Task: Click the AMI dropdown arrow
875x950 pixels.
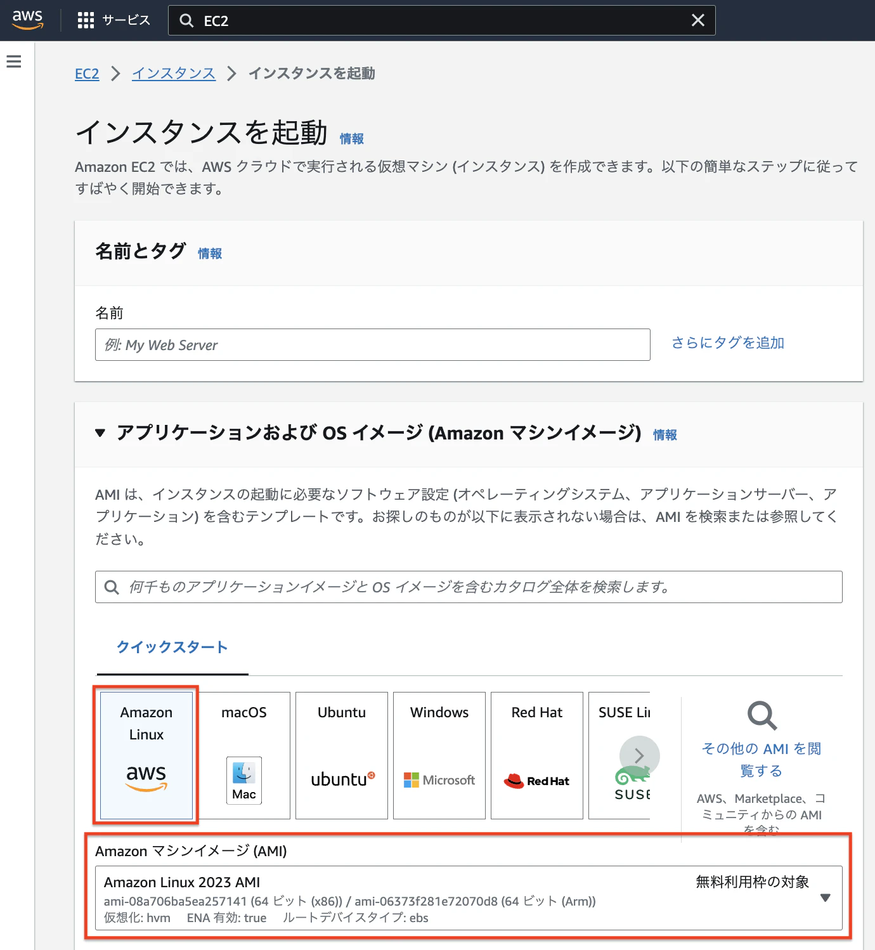Action: point(825,898)
